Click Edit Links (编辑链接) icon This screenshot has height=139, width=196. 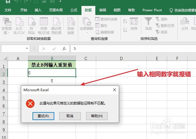(x=98, y=32)
